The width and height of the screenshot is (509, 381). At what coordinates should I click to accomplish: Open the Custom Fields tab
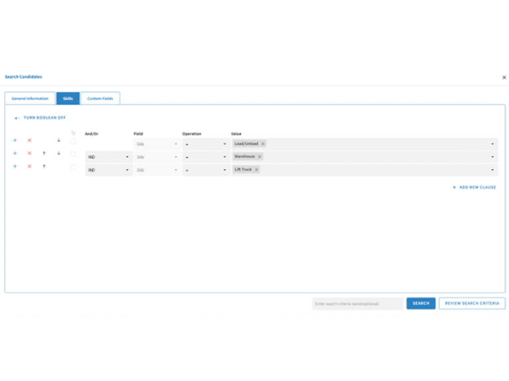[x=100, y=98]
